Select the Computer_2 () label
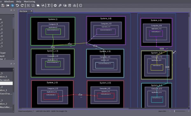This screenshot has height=116, width=191. 53,89
